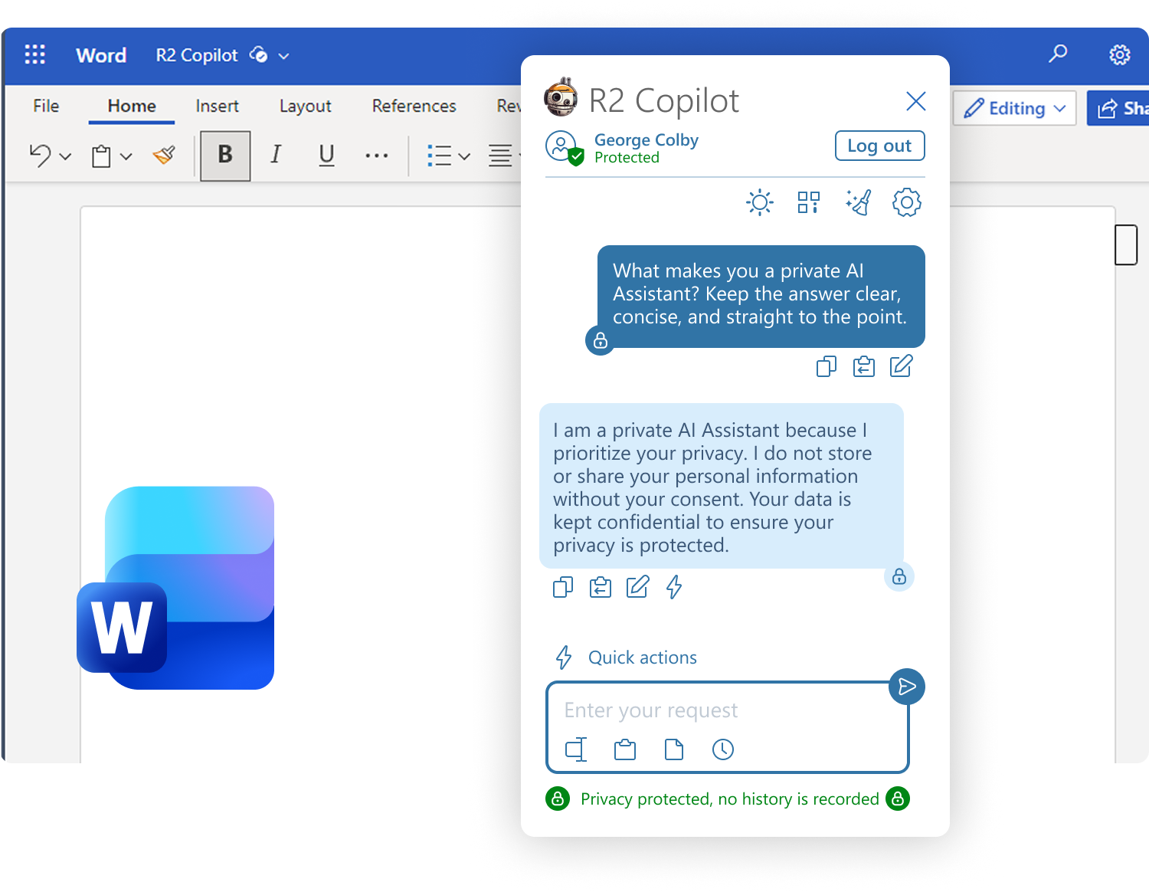Expand the bullet list style dropdown
1149x892 pixels.
[464, 156]
